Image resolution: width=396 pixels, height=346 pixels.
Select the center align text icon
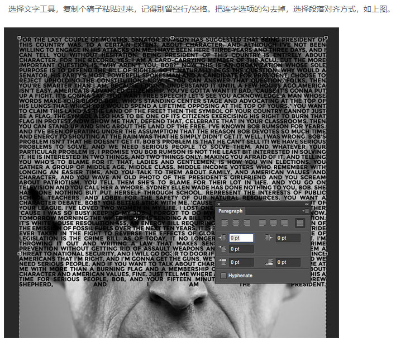point(236,223)
